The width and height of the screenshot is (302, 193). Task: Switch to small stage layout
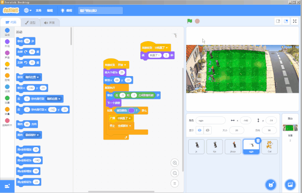pos(278,21)
